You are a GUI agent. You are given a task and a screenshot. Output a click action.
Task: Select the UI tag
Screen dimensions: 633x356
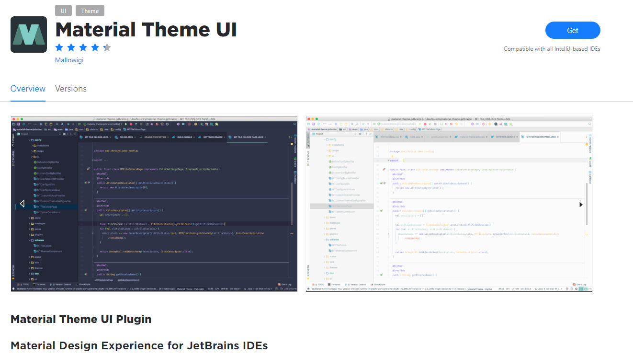point(63,11)
